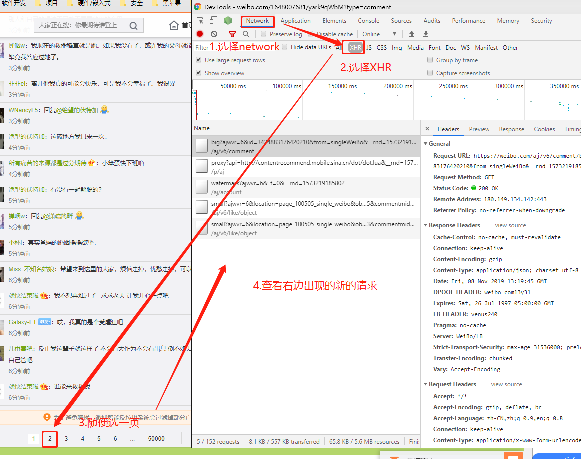The width and height of the screenshot is (581, 459).
Task: Click view source for Request Headers
Action: 506,384
